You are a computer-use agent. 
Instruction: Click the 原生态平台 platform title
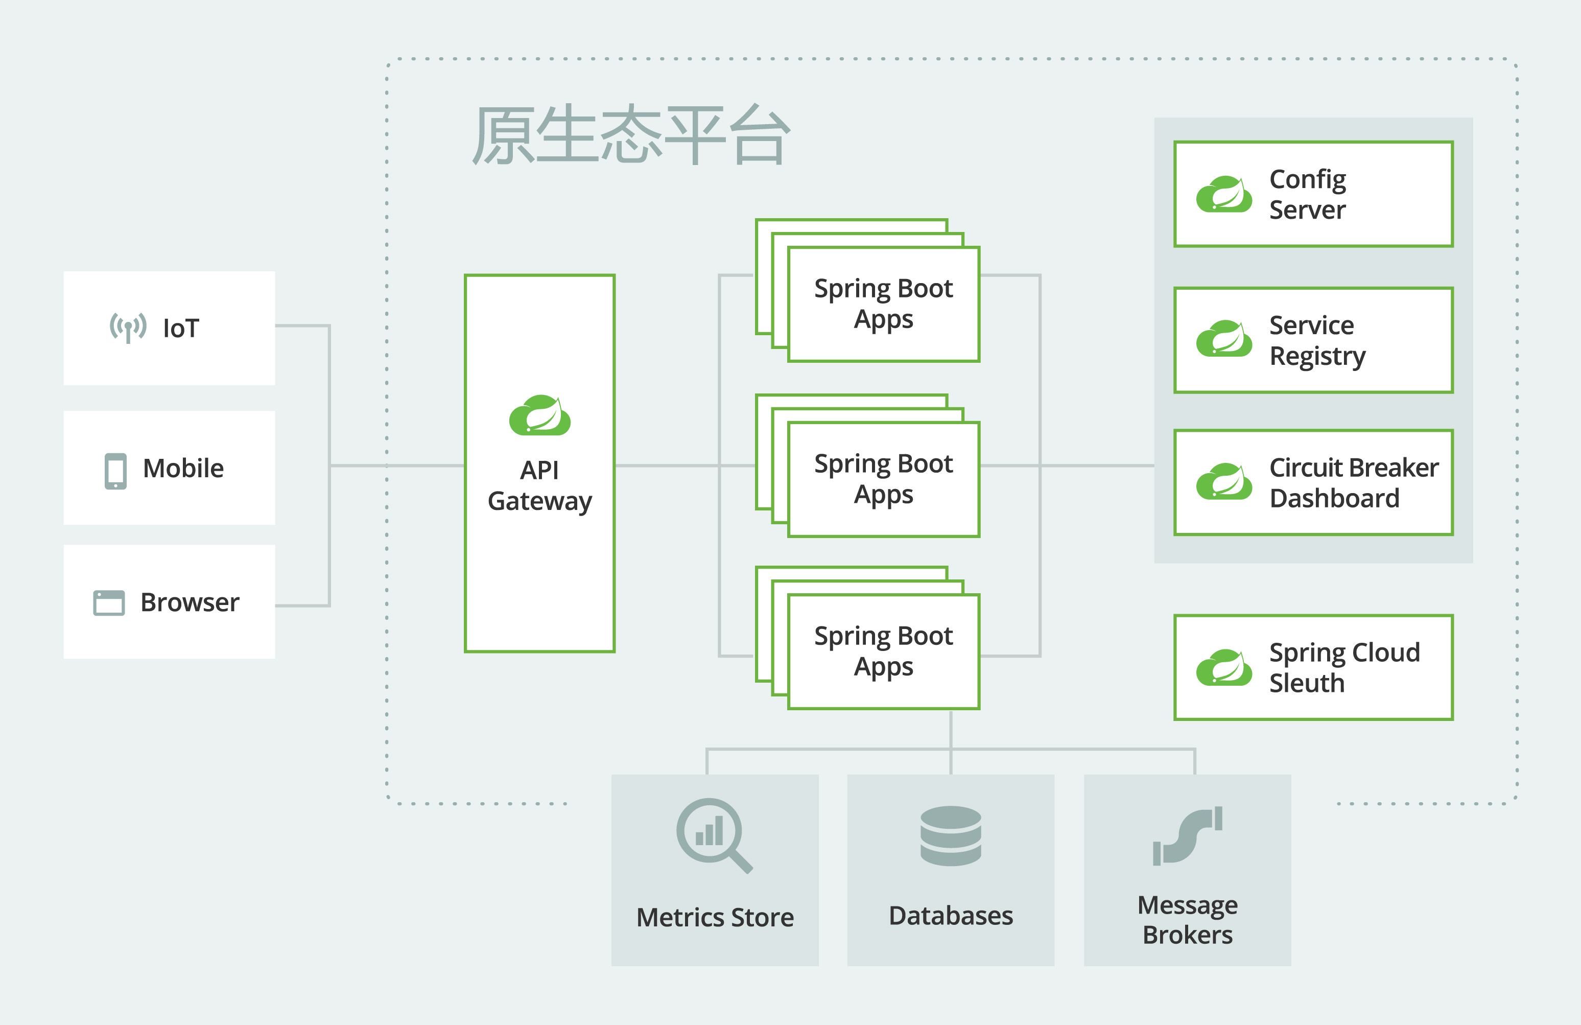click(631, 134)
